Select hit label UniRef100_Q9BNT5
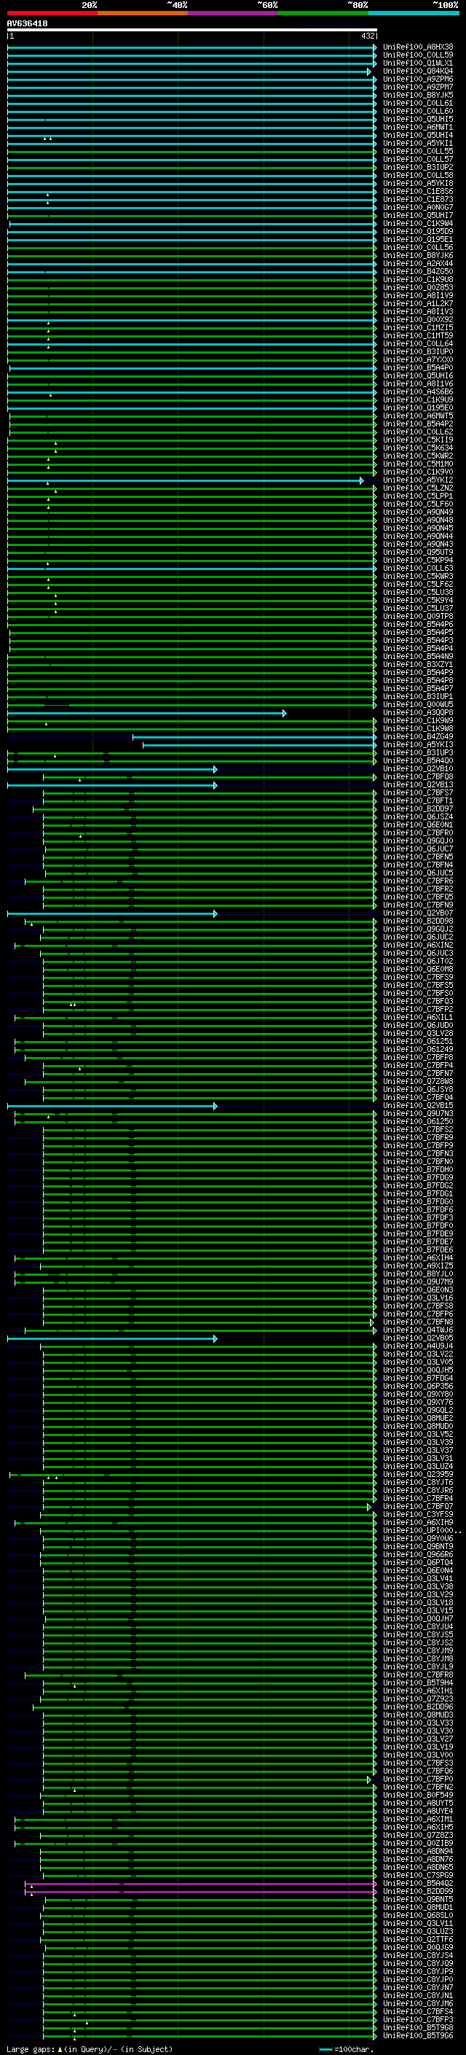Viewport: 466px width, 2055px height. pyautogui.click(x=417, y=1900)
